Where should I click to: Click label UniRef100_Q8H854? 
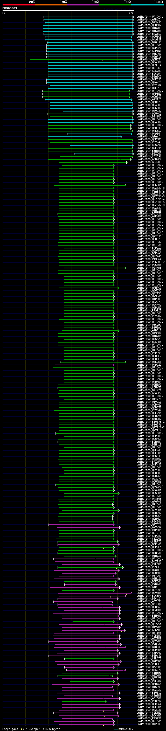pyautogui.click(x=149, y=59)
